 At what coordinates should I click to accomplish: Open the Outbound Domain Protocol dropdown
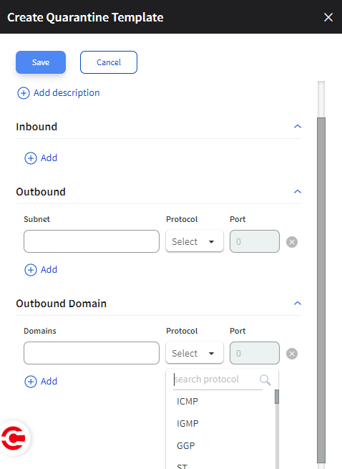(x=195, y=353)
